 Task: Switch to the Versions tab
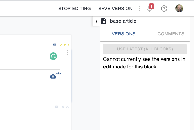[x=124, y=34]
